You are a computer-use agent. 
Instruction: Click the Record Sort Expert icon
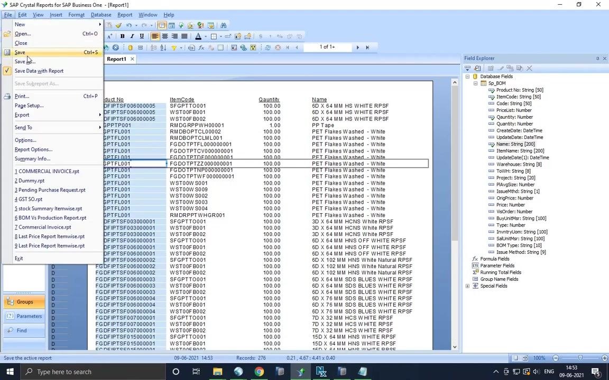point(163,47)
